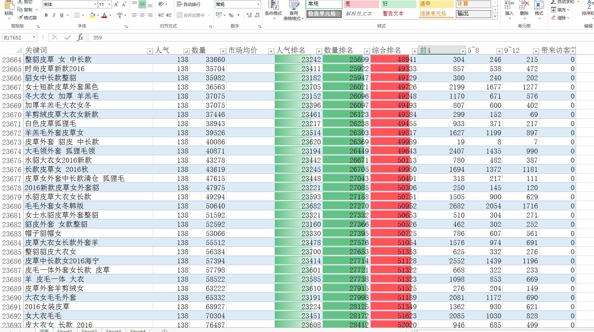Click the decrease decimal icon
594x332 pixels.
[x=257, y=15]
